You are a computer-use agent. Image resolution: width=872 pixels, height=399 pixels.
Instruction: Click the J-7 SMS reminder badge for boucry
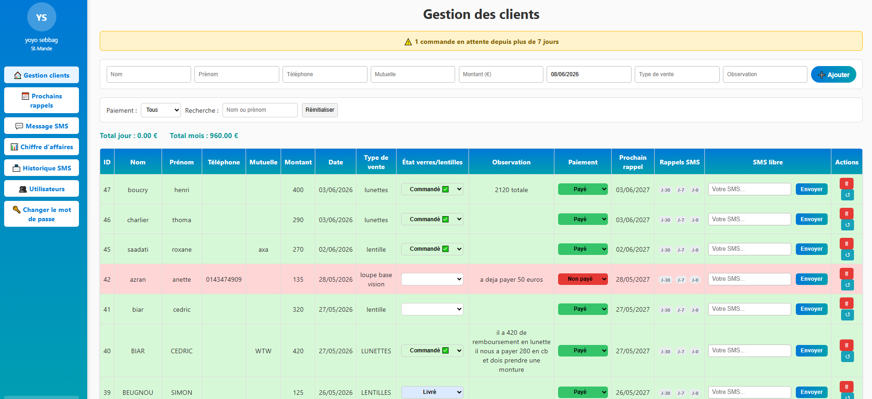pos(681,190)
